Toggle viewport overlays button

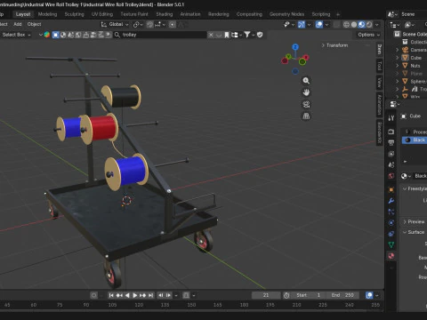tap(319, 25)
